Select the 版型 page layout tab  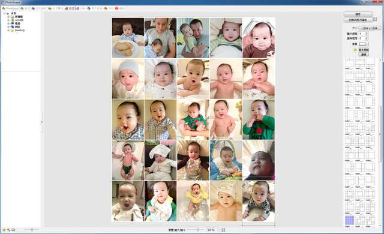(70, 8)
